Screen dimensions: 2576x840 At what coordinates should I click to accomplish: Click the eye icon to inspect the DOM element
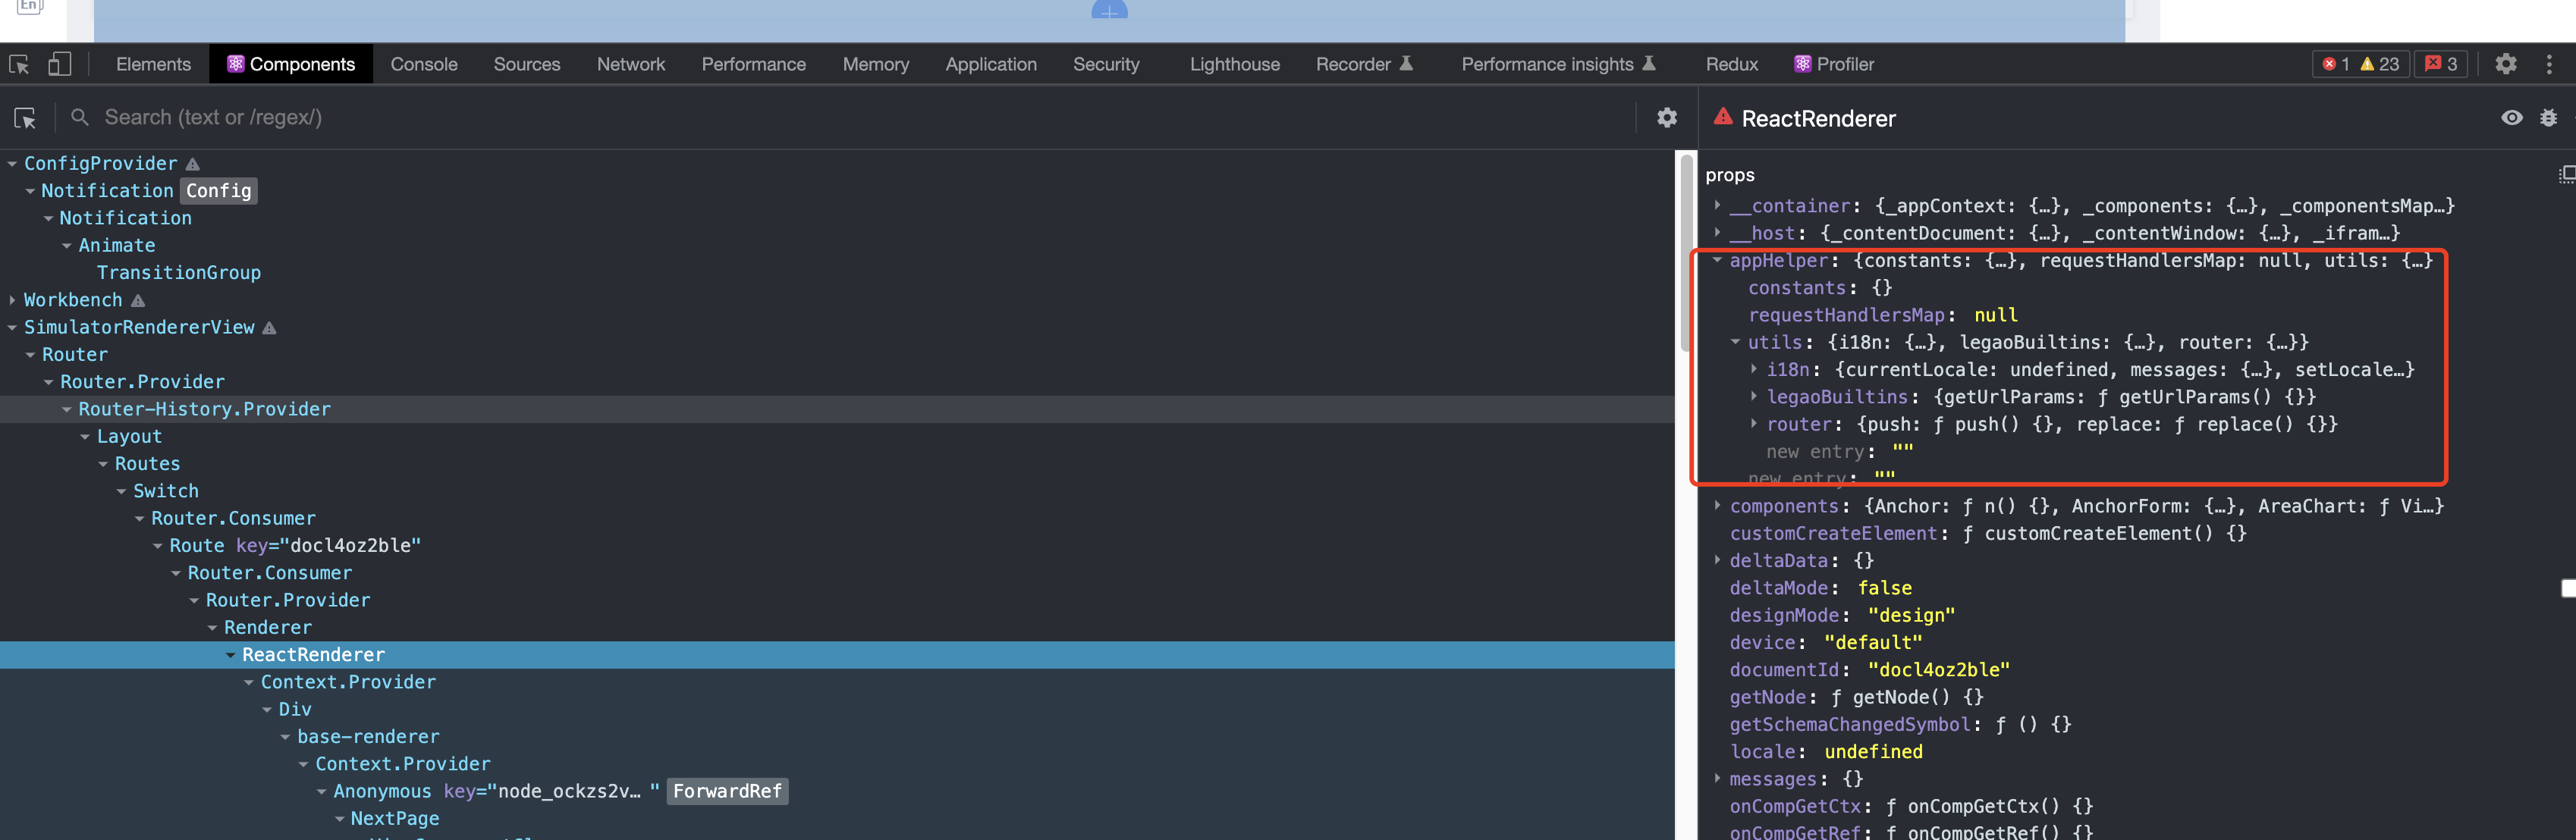point(2511,118)
